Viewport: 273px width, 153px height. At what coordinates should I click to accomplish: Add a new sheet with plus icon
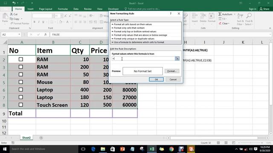point(41,138)
